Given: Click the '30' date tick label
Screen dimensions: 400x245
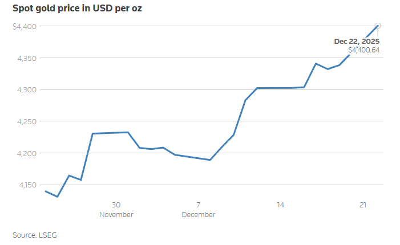Looking at the screenshot, I should (x=116, y=205).
